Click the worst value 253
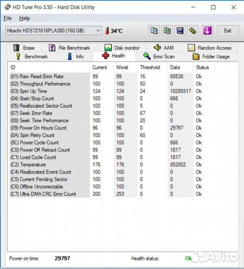Screen dimensions: 244x269 pos(120,194)
